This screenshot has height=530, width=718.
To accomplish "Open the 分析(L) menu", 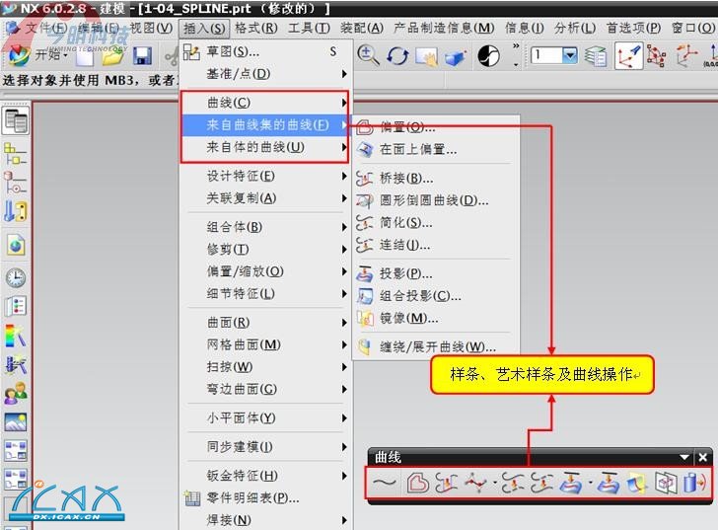I will (575, 28).
